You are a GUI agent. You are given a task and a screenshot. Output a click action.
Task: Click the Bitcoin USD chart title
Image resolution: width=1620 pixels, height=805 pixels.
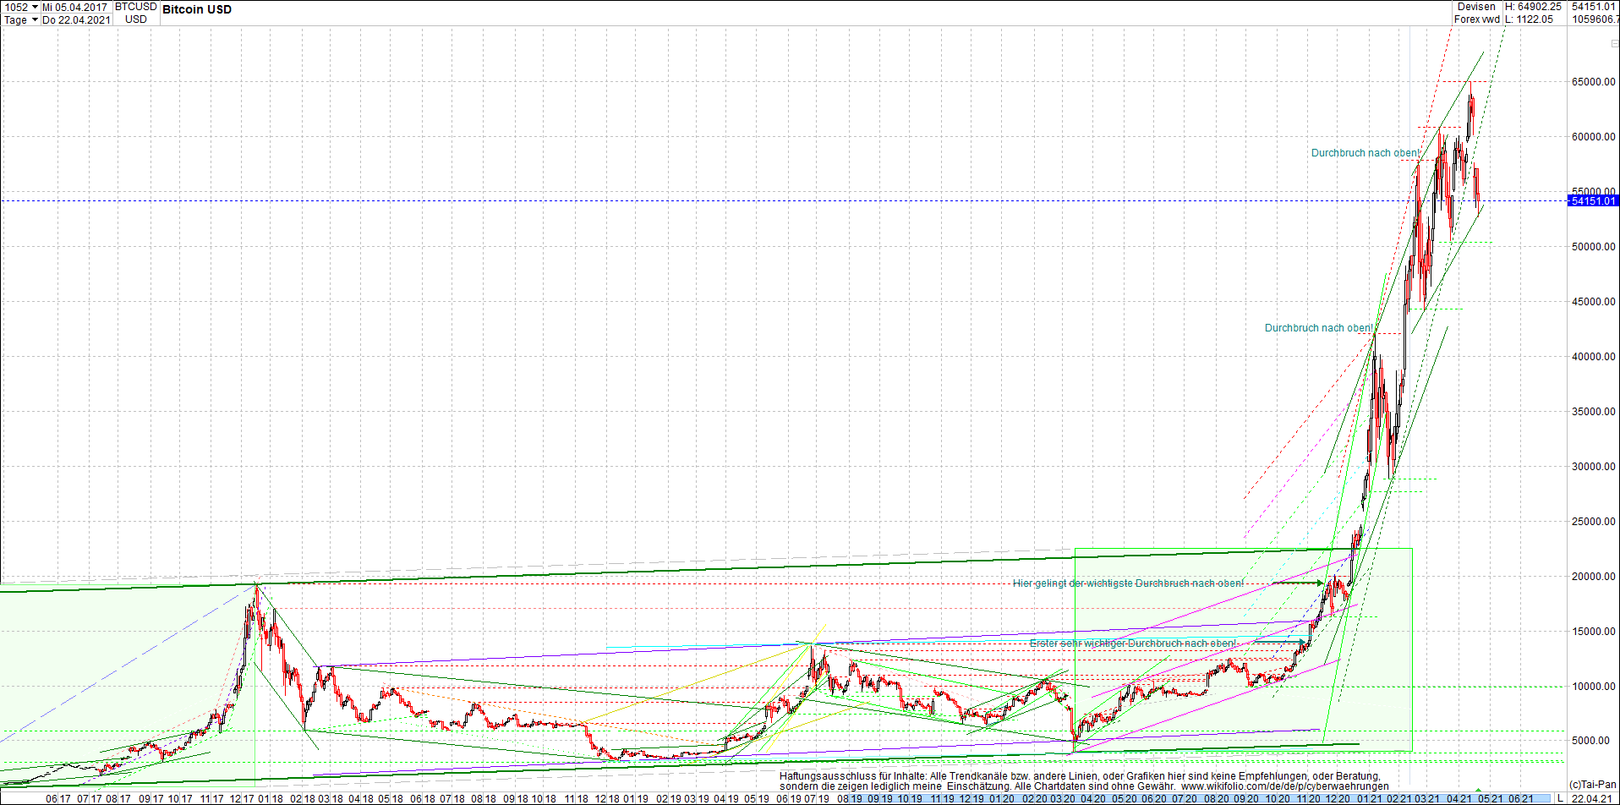pyautogui.click(x=197, y=9)
